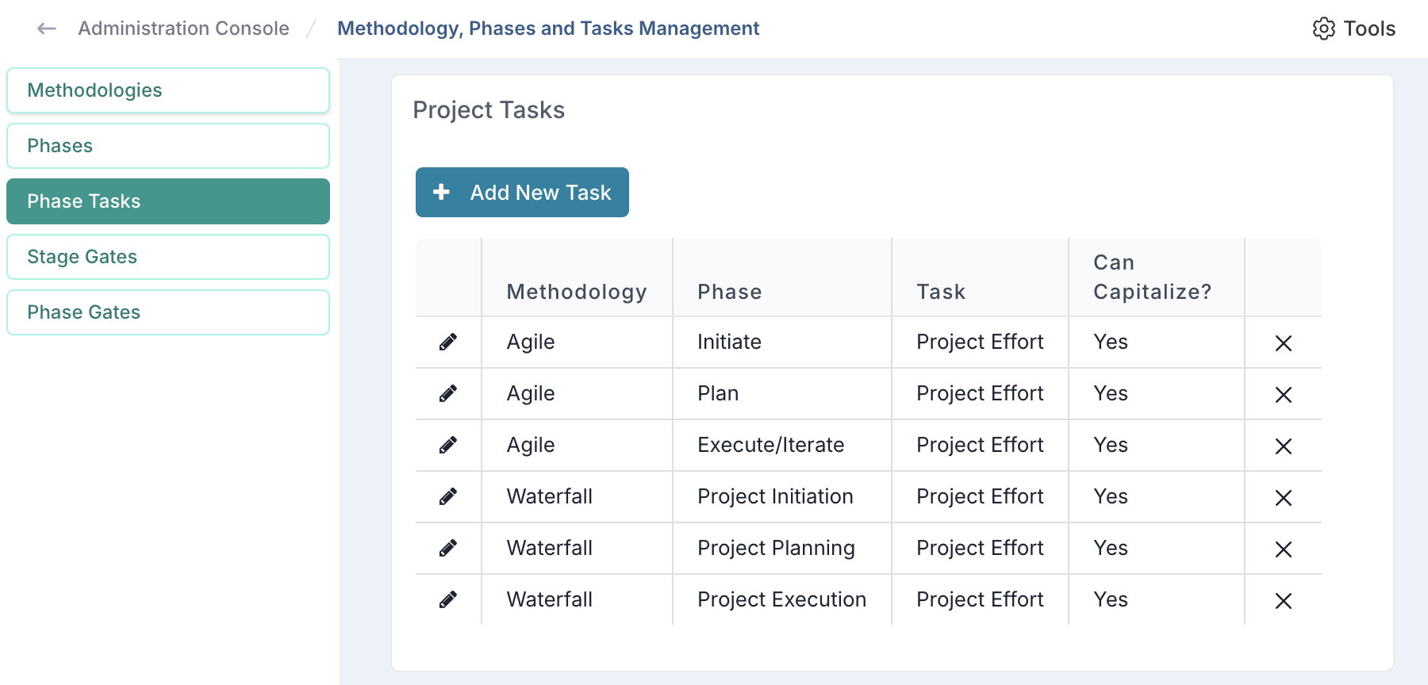The height and width of the screenshot is (685, 1428).
Task: Select the Stage Gates tab
Action: coord(168,257)
